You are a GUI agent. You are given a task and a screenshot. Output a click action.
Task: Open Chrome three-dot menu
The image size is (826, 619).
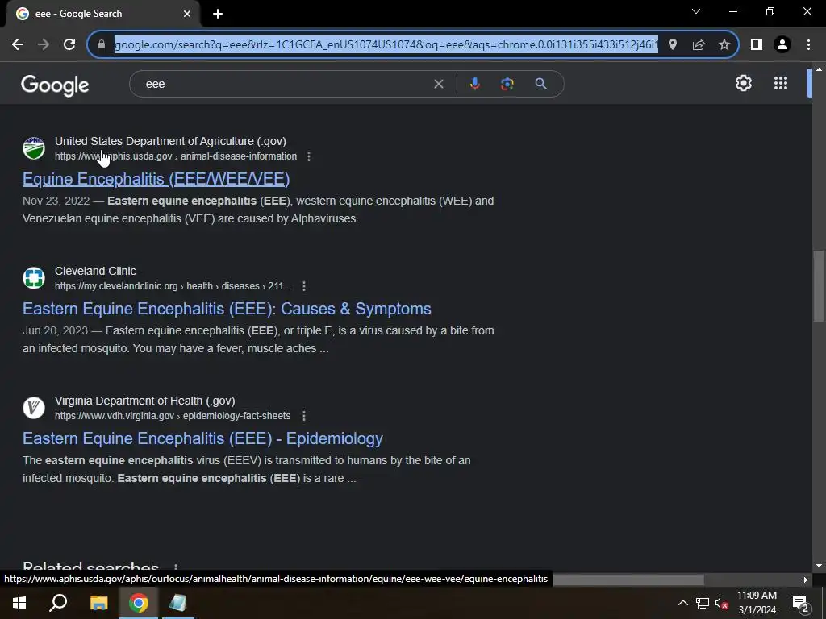808,45
